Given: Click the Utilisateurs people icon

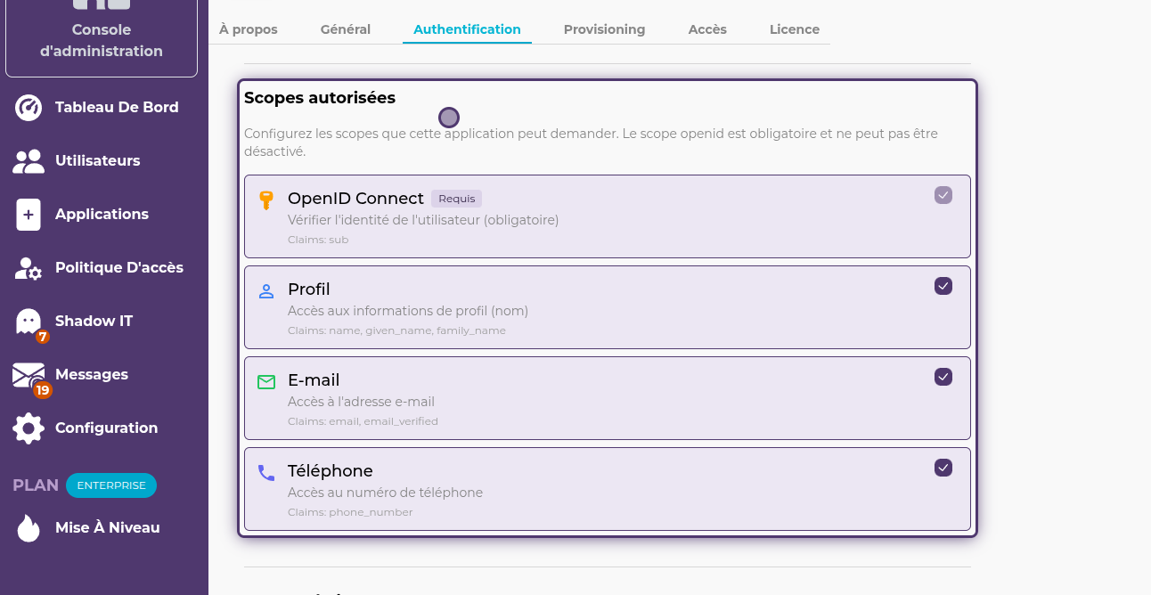Looking at the screenshot, I should coord(29,161).
